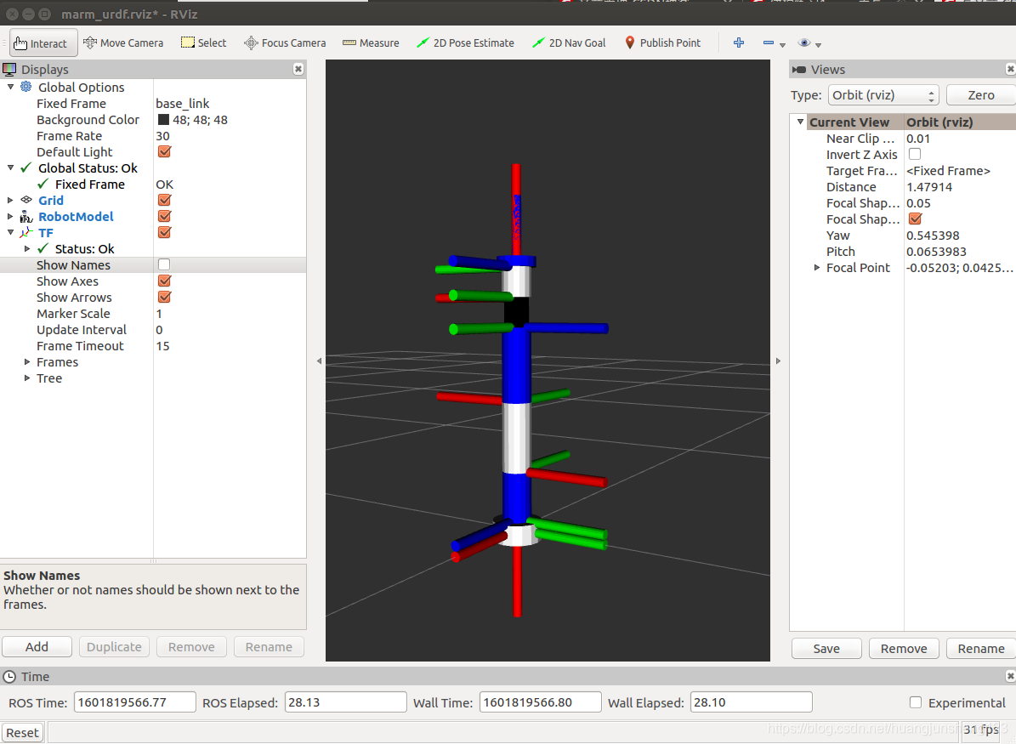
Task: Collapse the Current View properties
Action: pyautogui.click(x=800, y=122)
